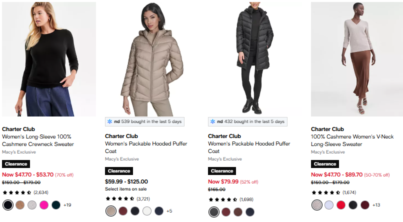This screenshot has height=222, width=403.
Task: Open 100% Cashmere Women's V-Neck Sweater title link
Action: 352,140
